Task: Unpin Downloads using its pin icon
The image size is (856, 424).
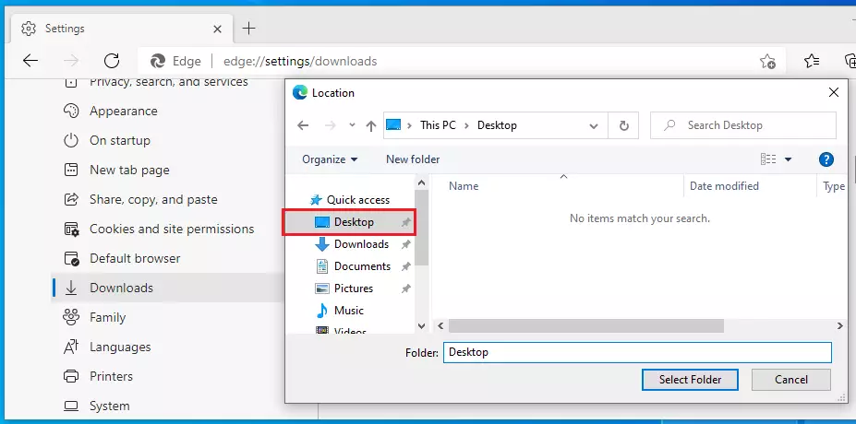Action: pos(405,244)
